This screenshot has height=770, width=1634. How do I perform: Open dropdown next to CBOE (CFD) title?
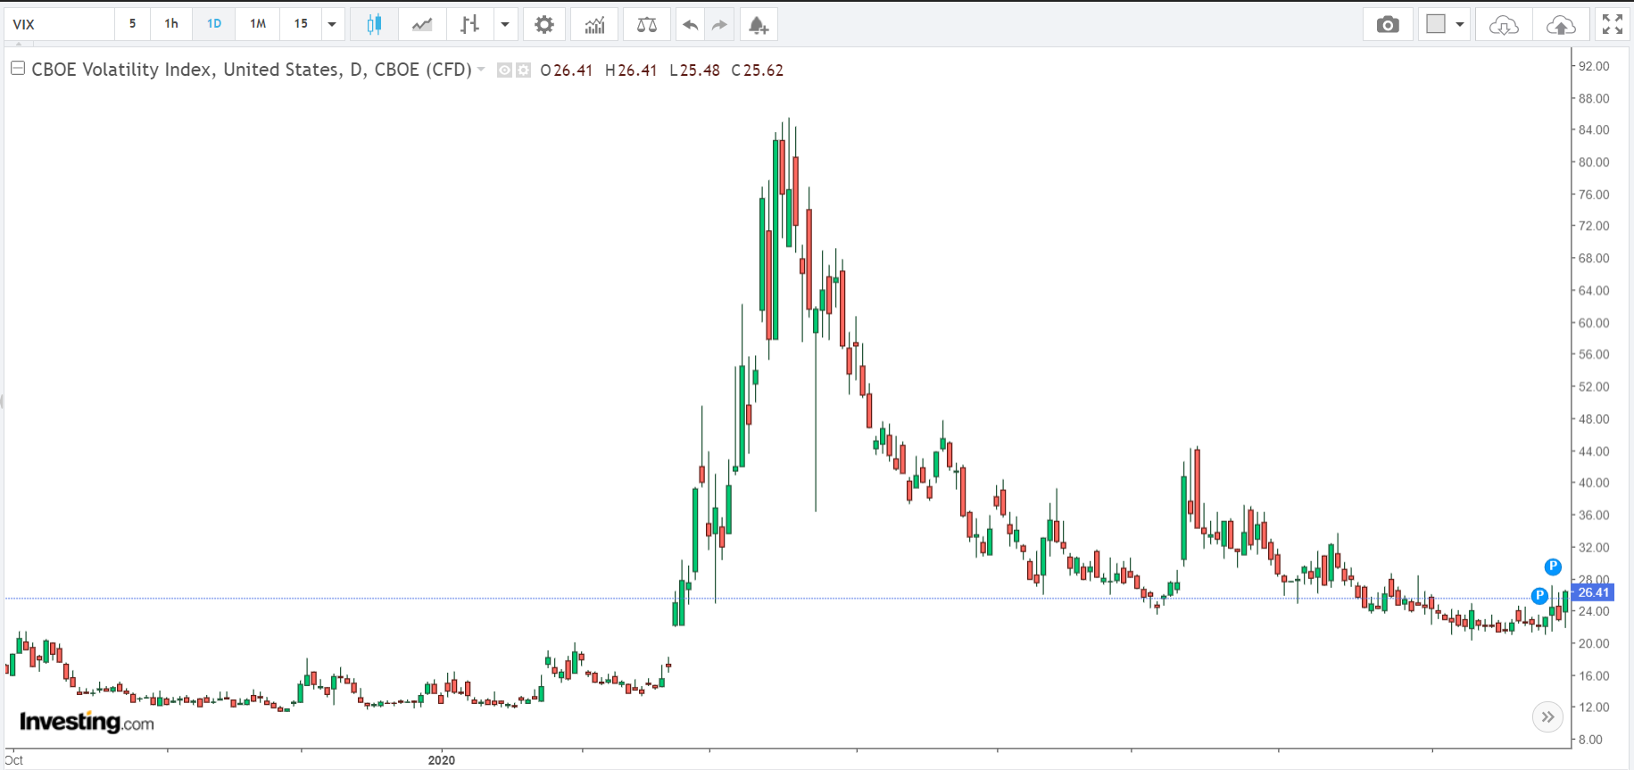(x=482, y=70)
